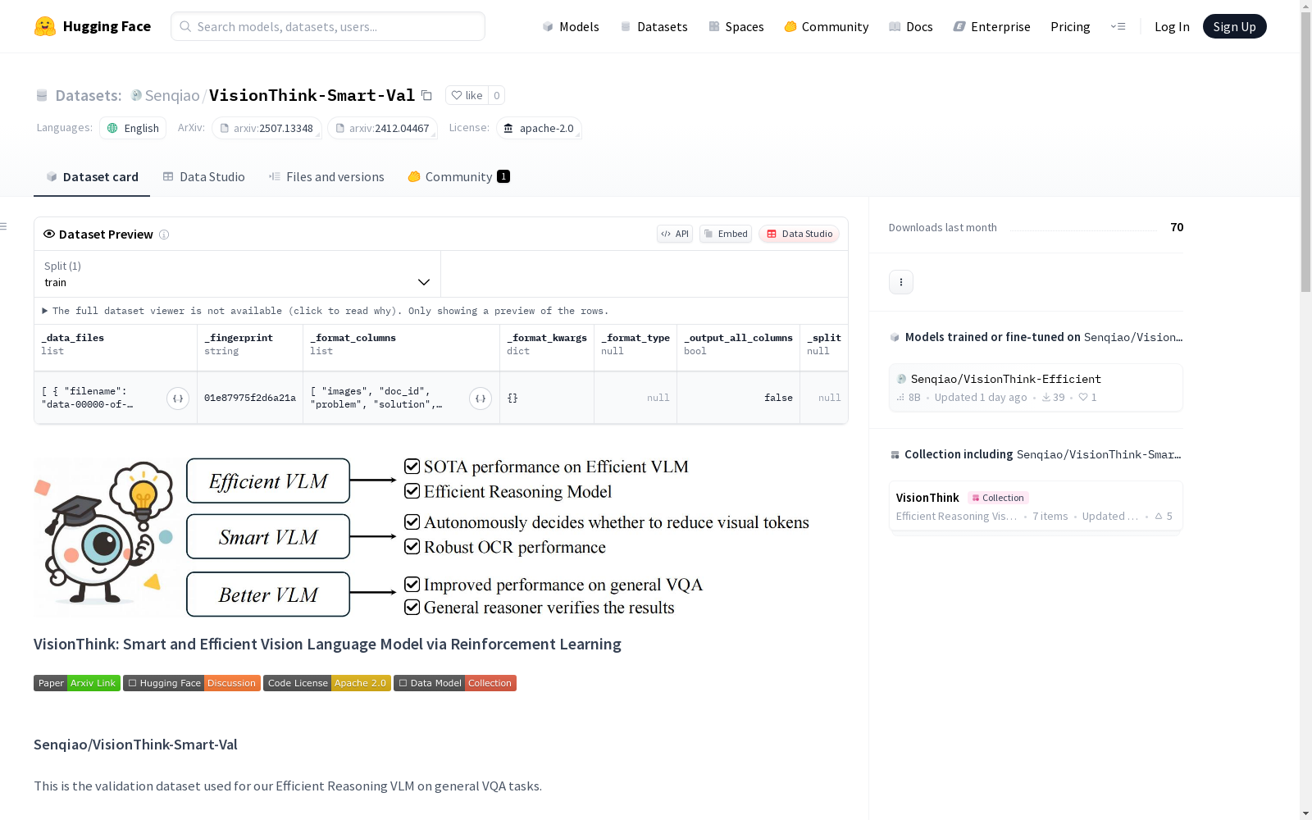Screen dimensions: 1312x820
Task: Switch to the Files and versions tab
Action: point(326,177)
